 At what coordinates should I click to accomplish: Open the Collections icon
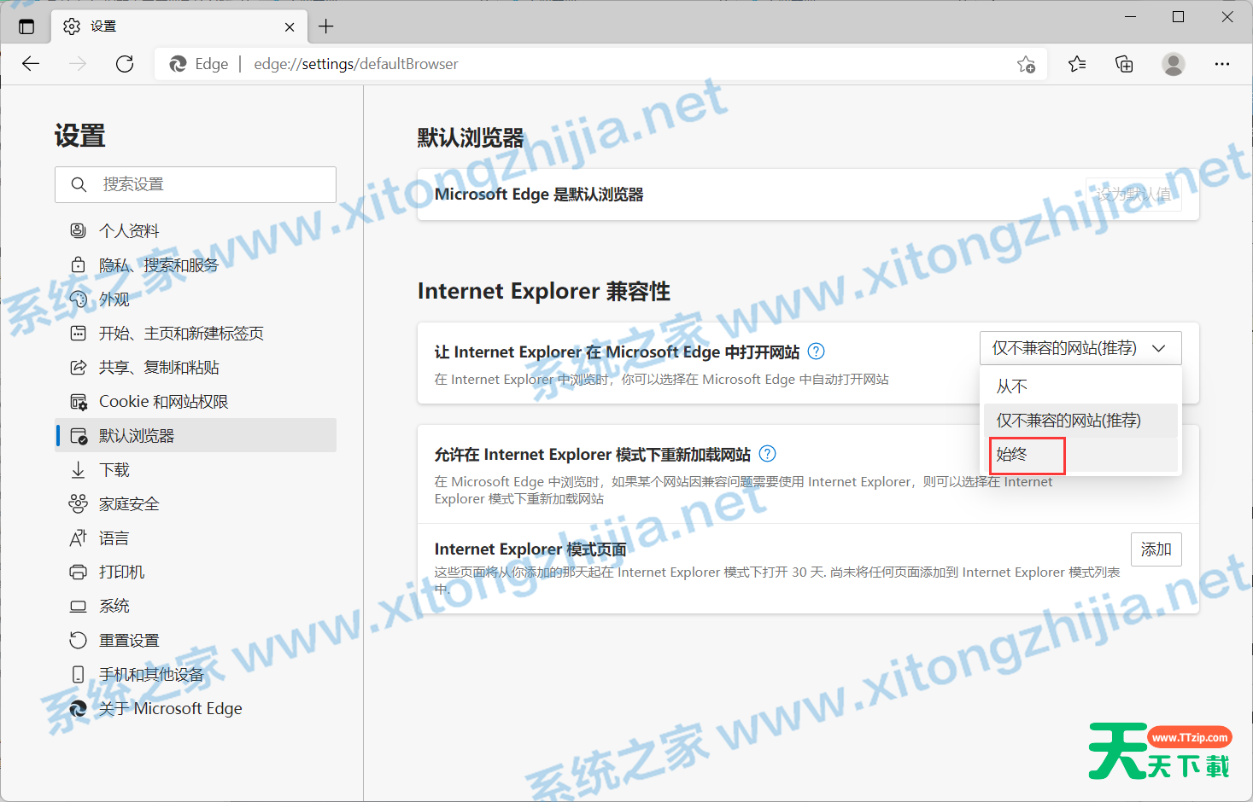[1125, 64]
